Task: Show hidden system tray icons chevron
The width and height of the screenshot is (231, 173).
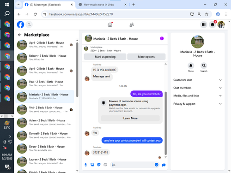Action: click(x=10, y=137)
